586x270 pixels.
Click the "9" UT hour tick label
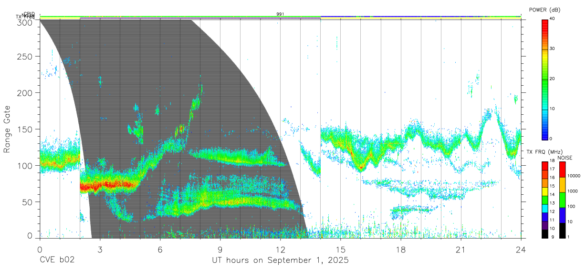(x=220, y=250)
